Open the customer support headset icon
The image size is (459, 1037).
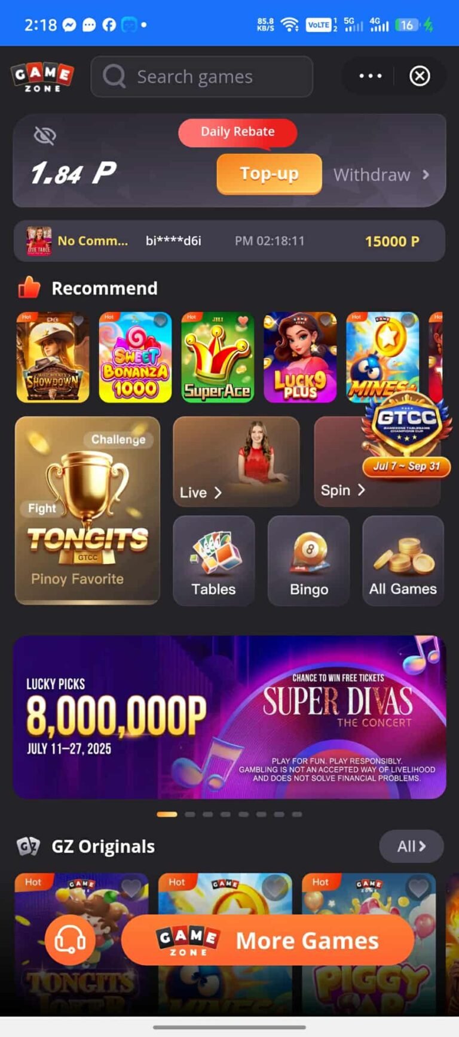70,939
